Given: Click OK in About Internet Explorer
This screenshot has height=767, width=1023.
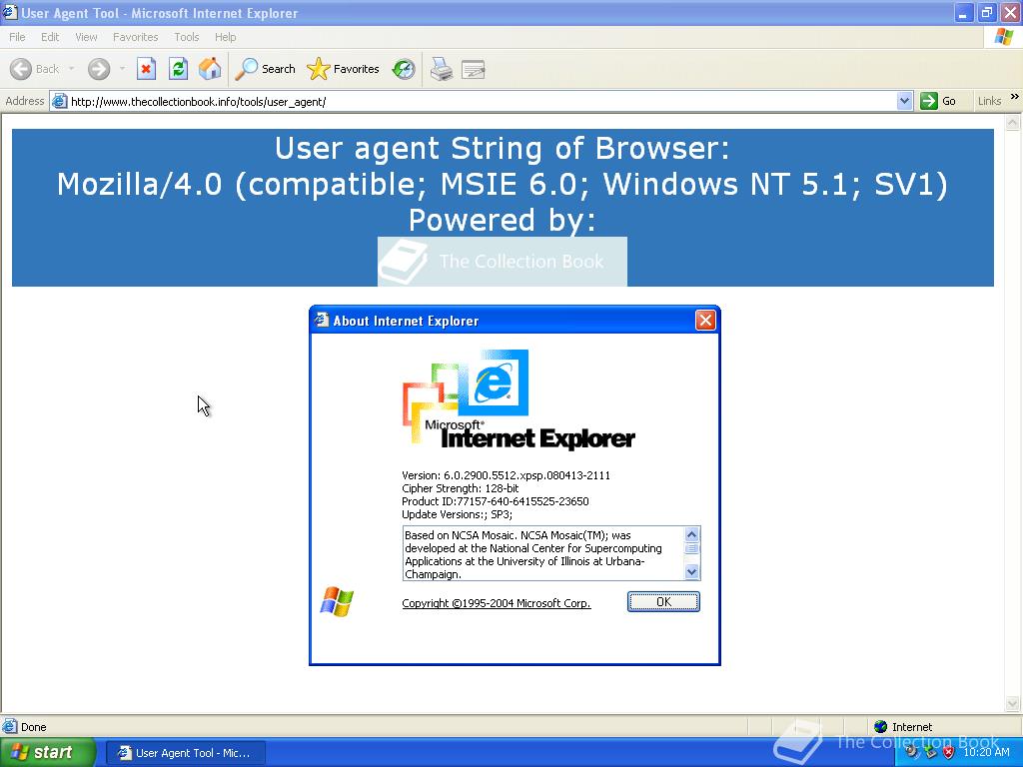Looking at the screenshot, I should coord(663,602).
